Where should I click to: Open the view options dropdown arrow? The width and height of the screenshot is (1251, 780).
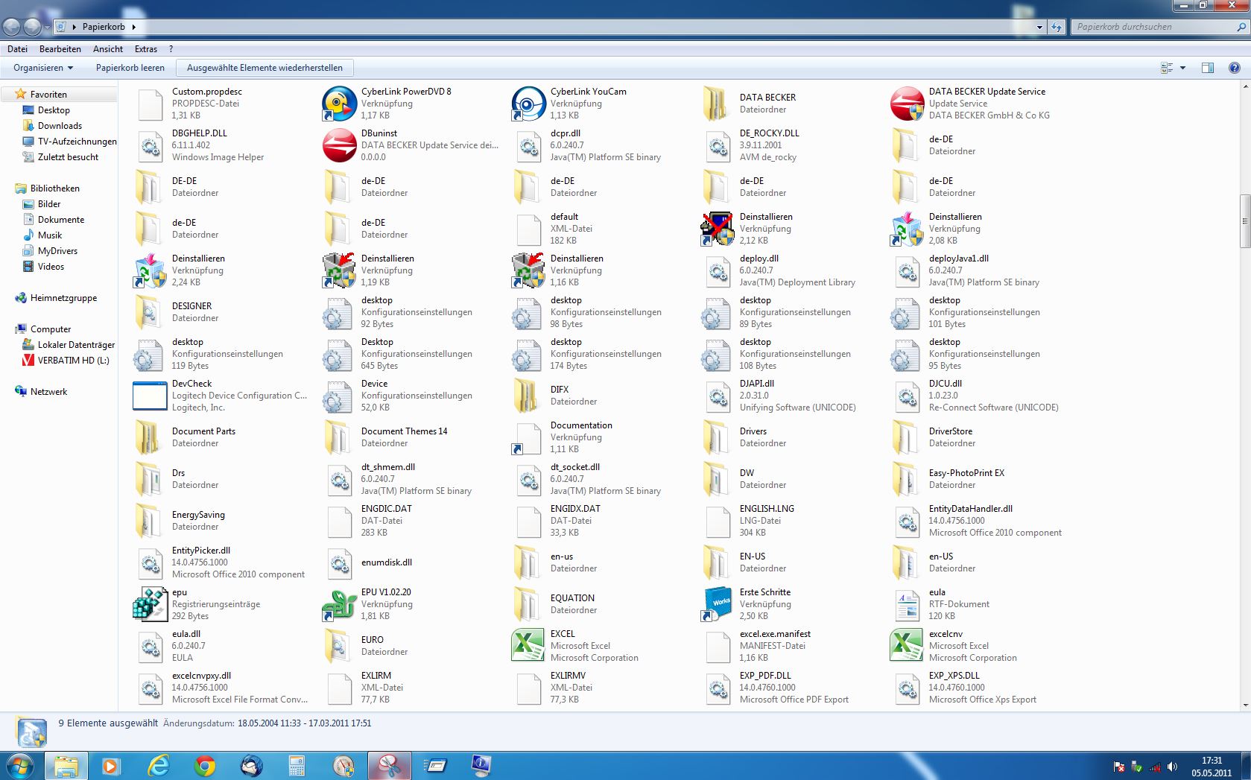1182,68
